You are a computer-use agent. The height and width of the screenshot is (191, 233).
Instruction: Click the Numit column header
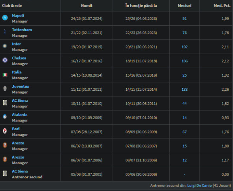tap(86, 6)
